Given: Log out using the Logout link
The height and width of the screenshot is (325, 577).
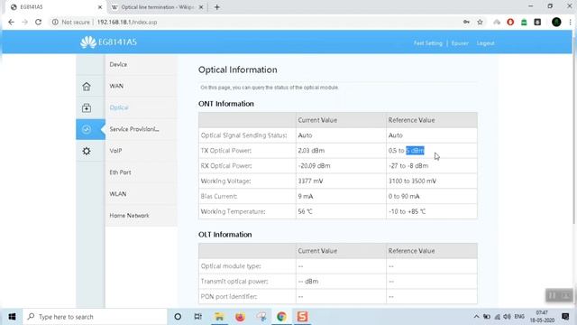Looking at the screenshot, I should tap(485, 43).
